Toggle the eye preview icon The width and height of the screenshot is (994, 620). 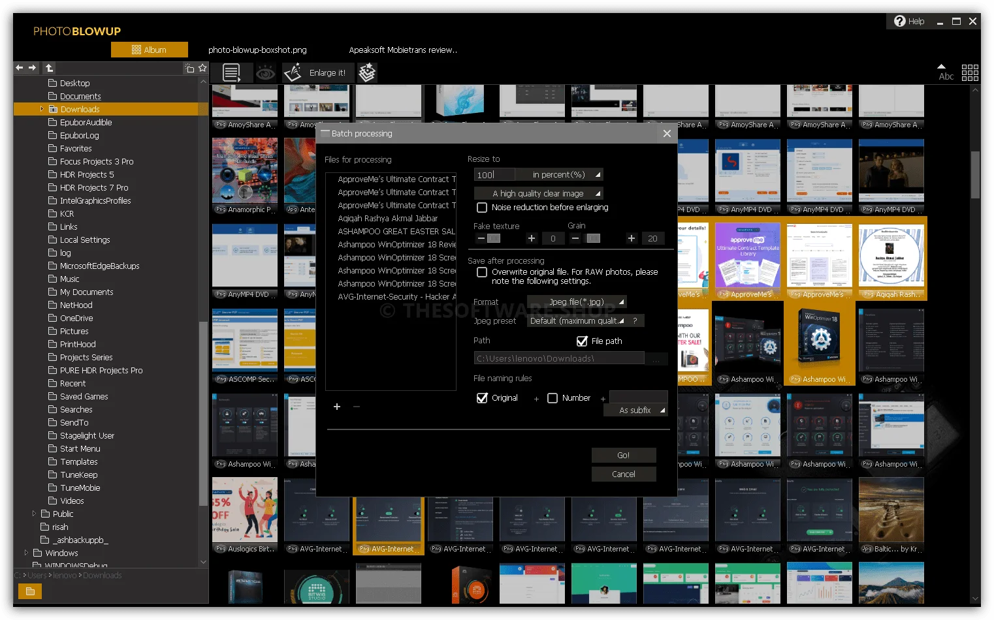266,72
